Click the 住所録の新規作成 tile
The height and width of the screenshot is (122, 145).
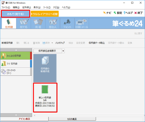click(45, 68)
